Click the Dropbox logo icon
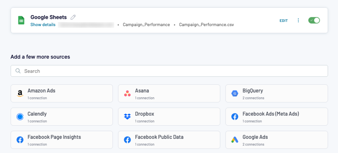 [x=127, y=117]
